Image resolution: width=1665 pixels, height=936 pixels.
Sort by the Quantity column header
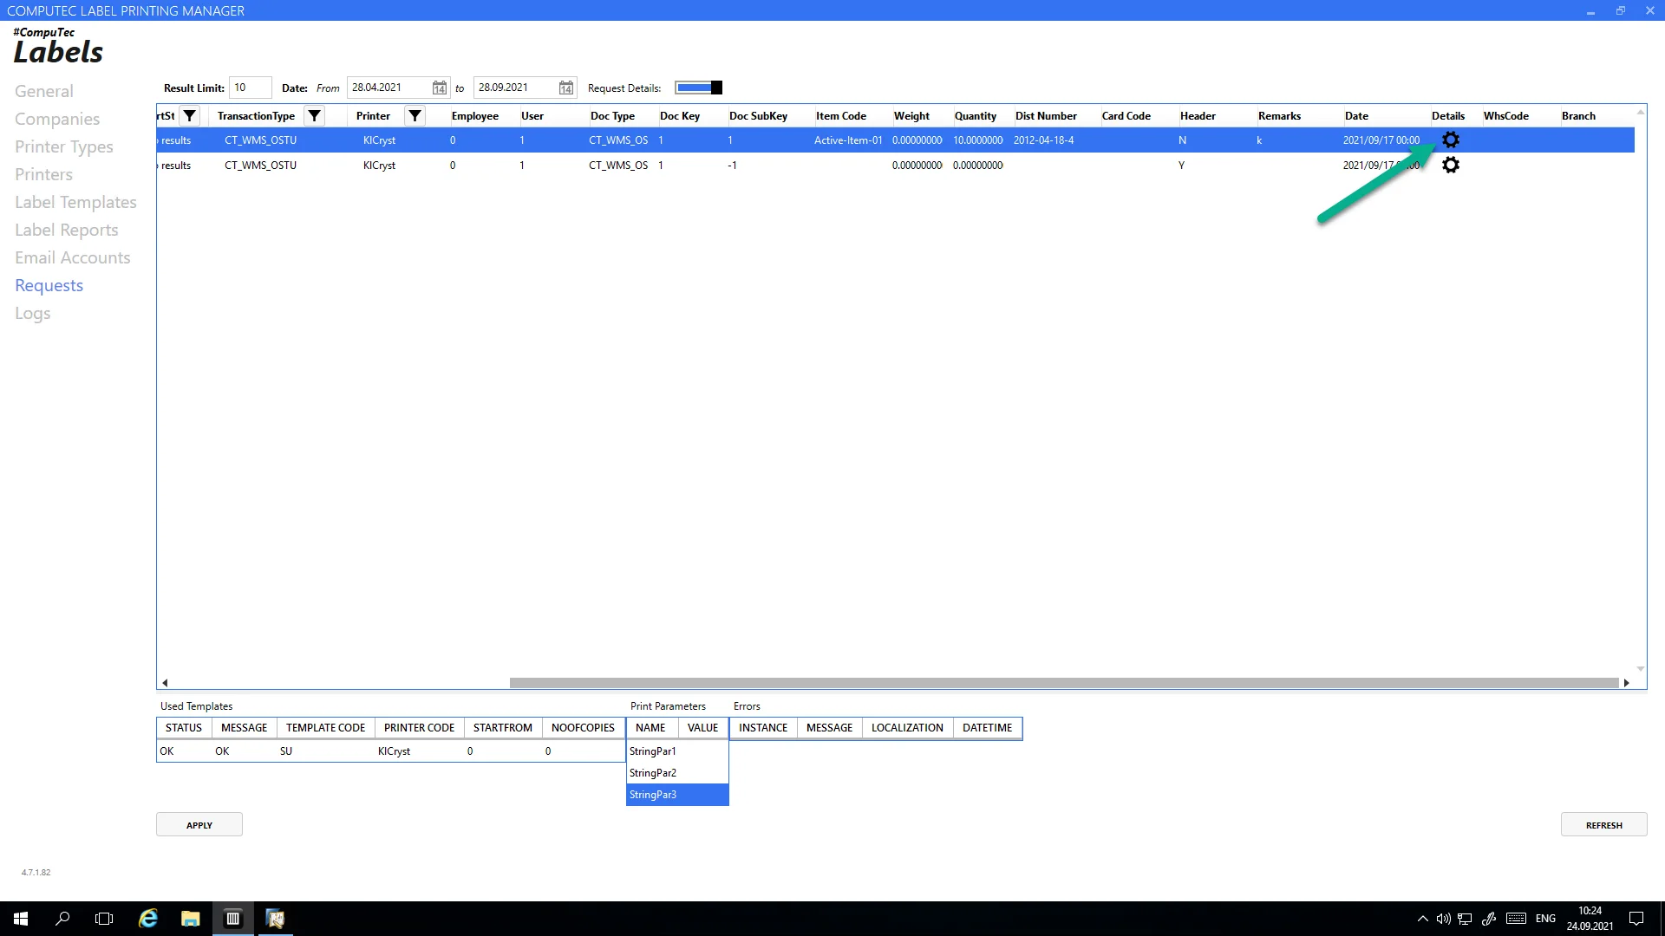tap(975, 116)
